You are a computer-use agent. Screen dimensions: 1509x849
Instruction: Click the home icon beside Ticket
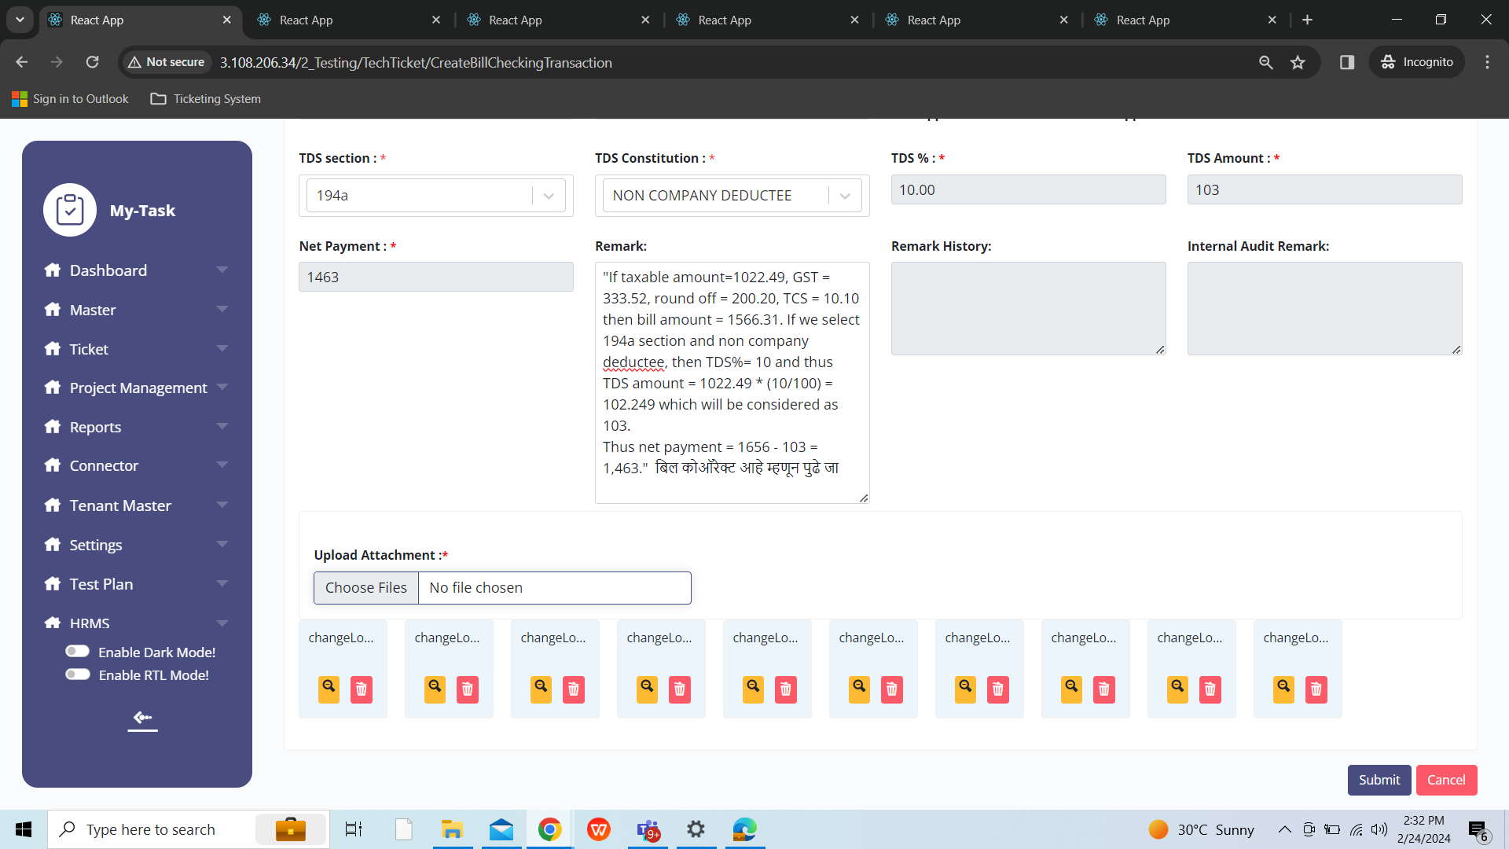tap(53, 349)
